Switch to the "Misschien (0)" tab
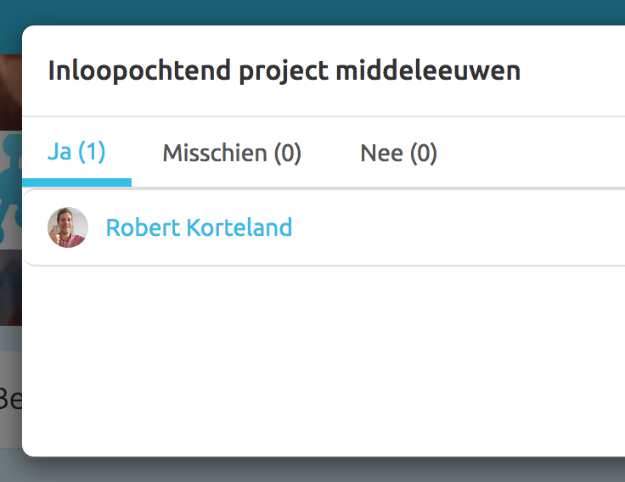 pos(232,154)
